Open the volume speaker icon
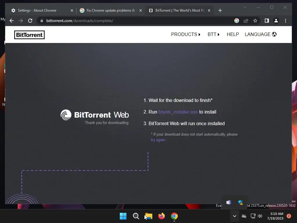The width and height of the screenshot is (297, 223). [x=260, y=216]
